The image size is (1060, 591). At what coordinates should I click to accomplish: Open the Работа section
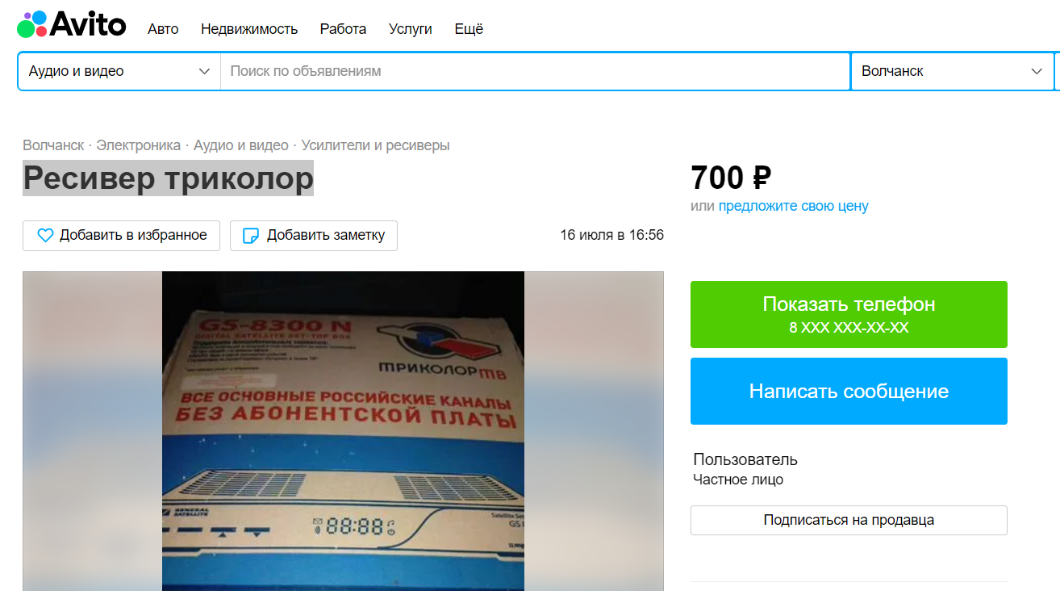[343, 29]
